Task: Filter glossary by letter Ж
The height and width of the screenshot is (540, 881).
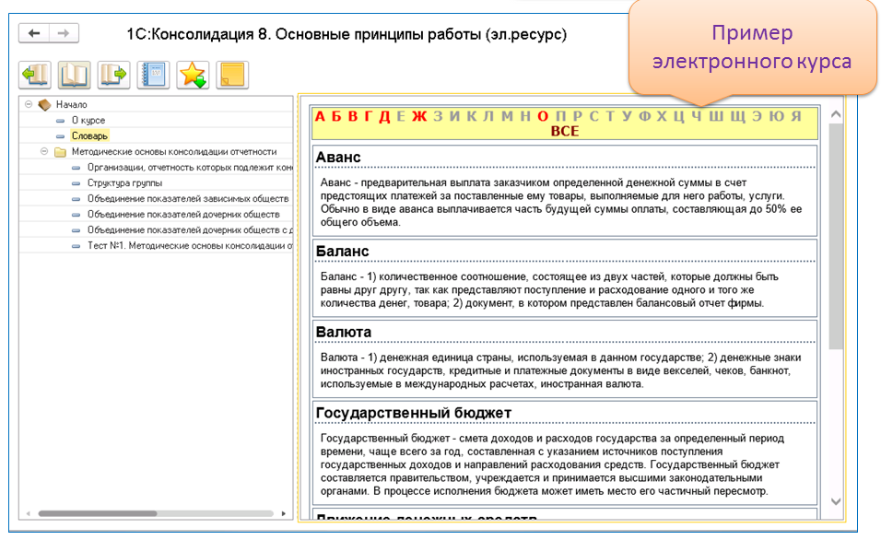Action: point(419,116)
